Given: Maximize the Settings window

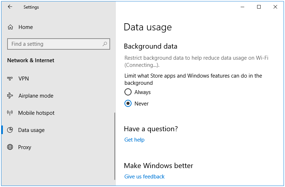Looking at the screenshot, I should coord(259,7).
